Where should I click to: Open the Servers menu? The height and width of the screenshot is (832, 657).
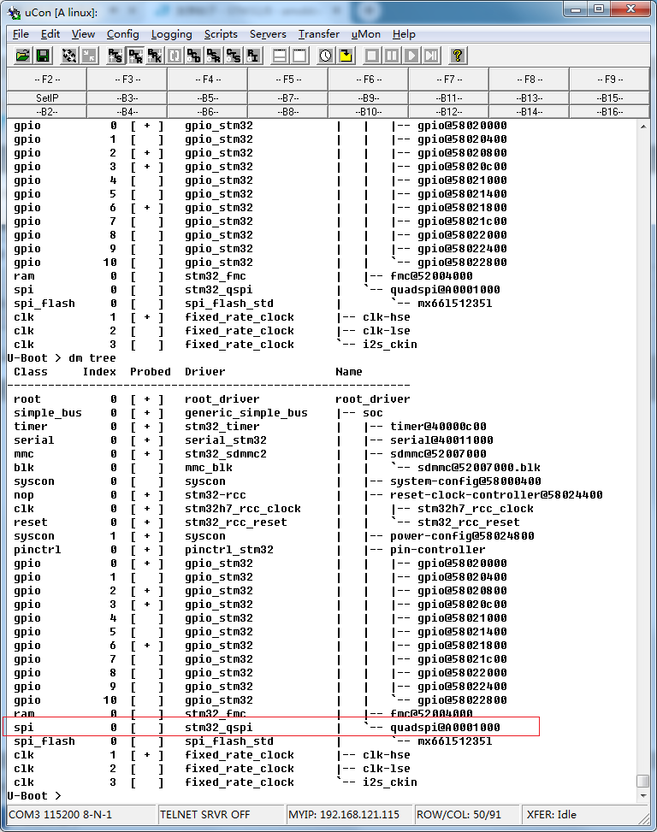[268, 34]
